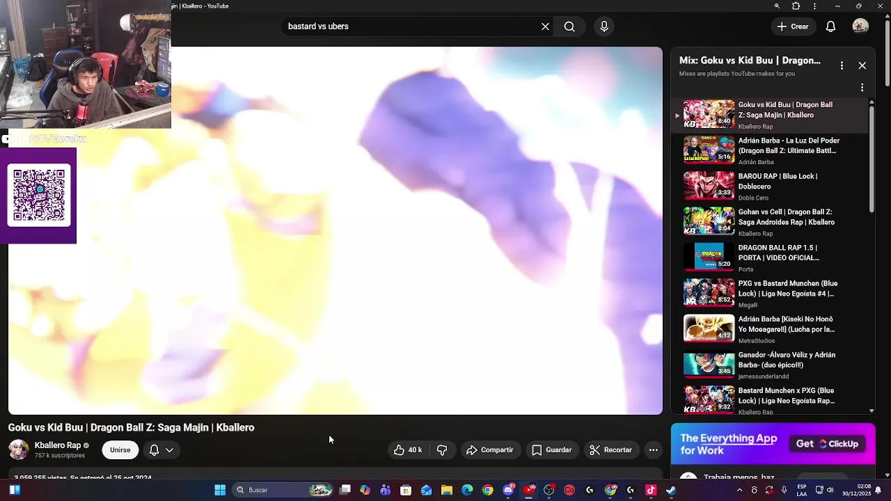Play Ganador Álvaro Véliz y Adrián Barba
891x501 pixels.
click(771, 365)
